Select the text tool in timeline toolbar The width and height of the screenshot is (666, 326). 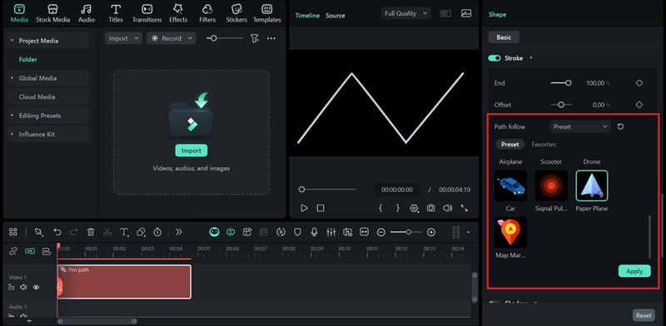pyautogui.click(x=124, y=232)
